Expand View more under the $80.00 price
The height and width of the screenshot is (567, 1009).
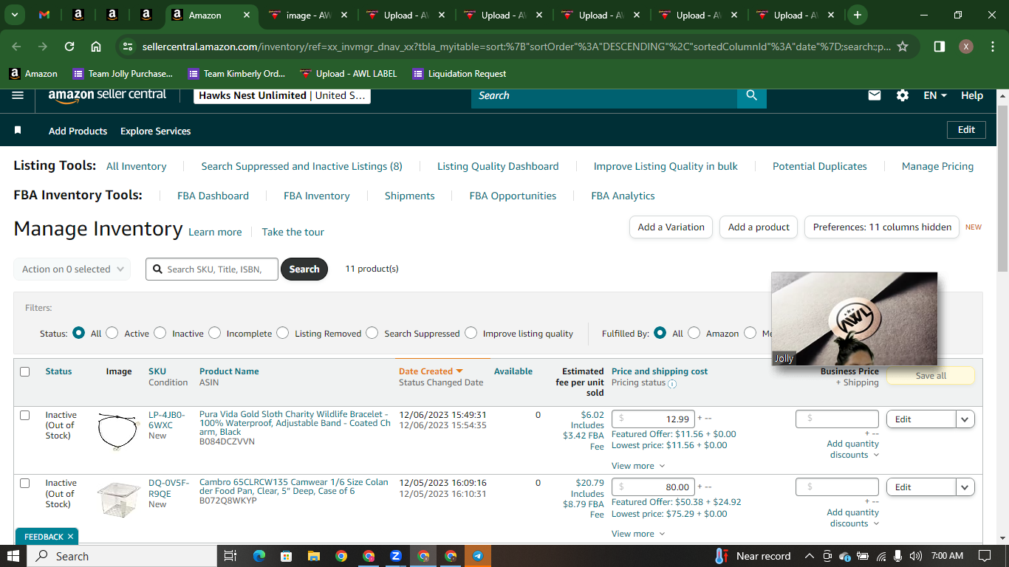coord(638,534)
